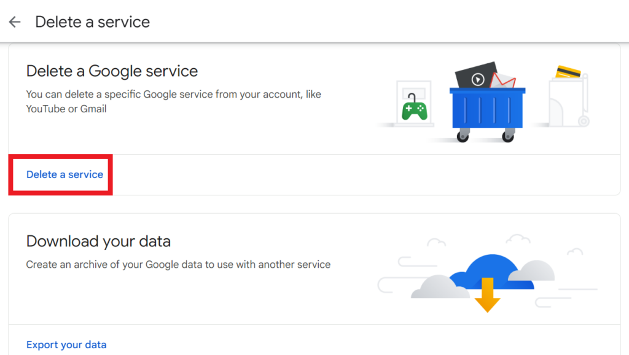
Task: Open the Delete a service link
Action: click(x=64, y=174)
